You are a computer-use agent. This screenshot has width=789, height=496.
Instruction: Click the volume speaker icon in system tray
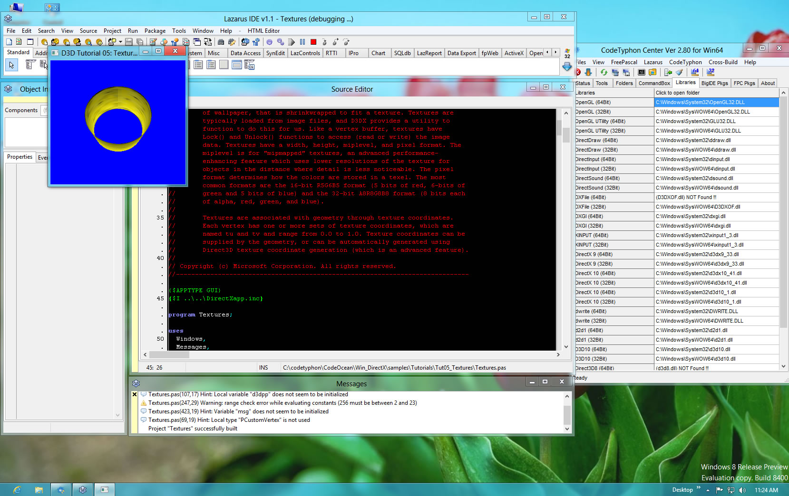click(x=742, y=490)
